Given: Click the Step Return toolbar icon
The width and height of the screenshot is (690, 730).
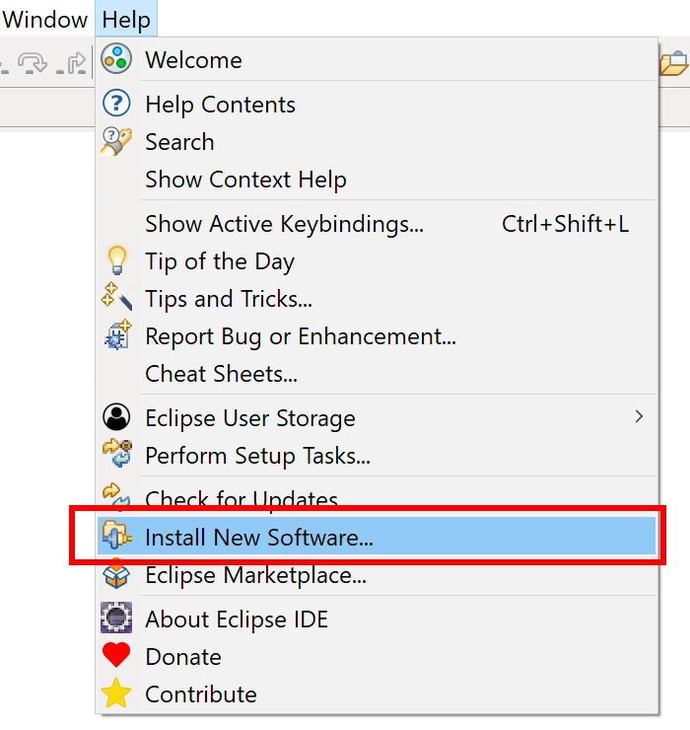Looking at the screenshot, I should click(x=71, y=64).
